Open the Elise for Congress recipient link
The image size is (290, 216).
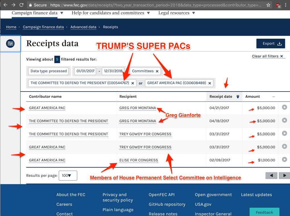click(139, 160)
